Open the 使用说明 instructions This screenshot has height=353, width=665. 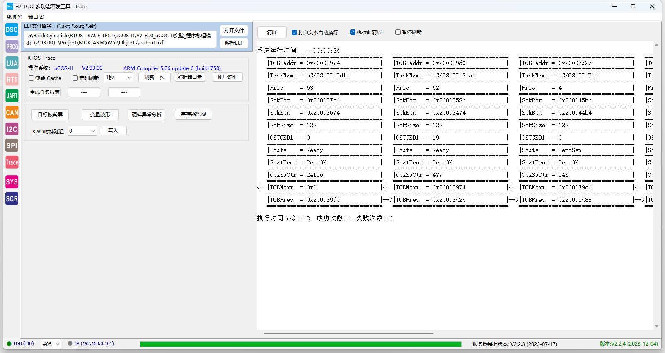point(227,77)
